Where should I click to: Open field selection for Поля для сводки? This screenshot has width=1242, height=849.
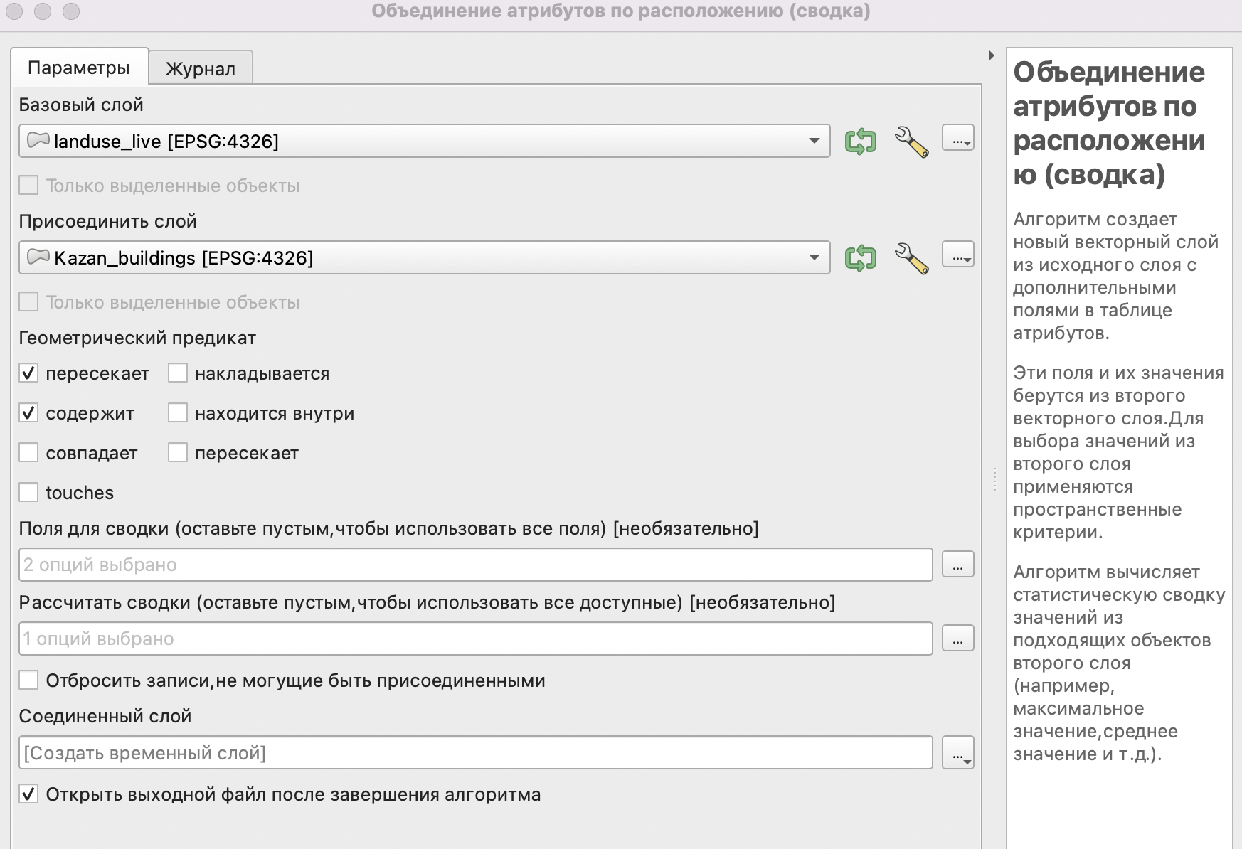click(x=957, y=565)
